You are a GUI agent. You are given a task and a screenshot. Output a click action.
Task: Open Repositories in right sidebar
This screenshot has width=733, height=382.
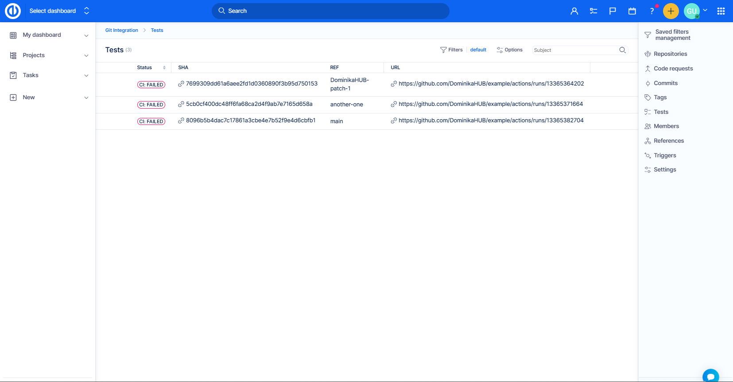click(670, 54)
